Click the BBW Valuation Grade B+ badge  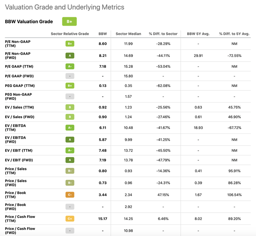click(69, 21)
